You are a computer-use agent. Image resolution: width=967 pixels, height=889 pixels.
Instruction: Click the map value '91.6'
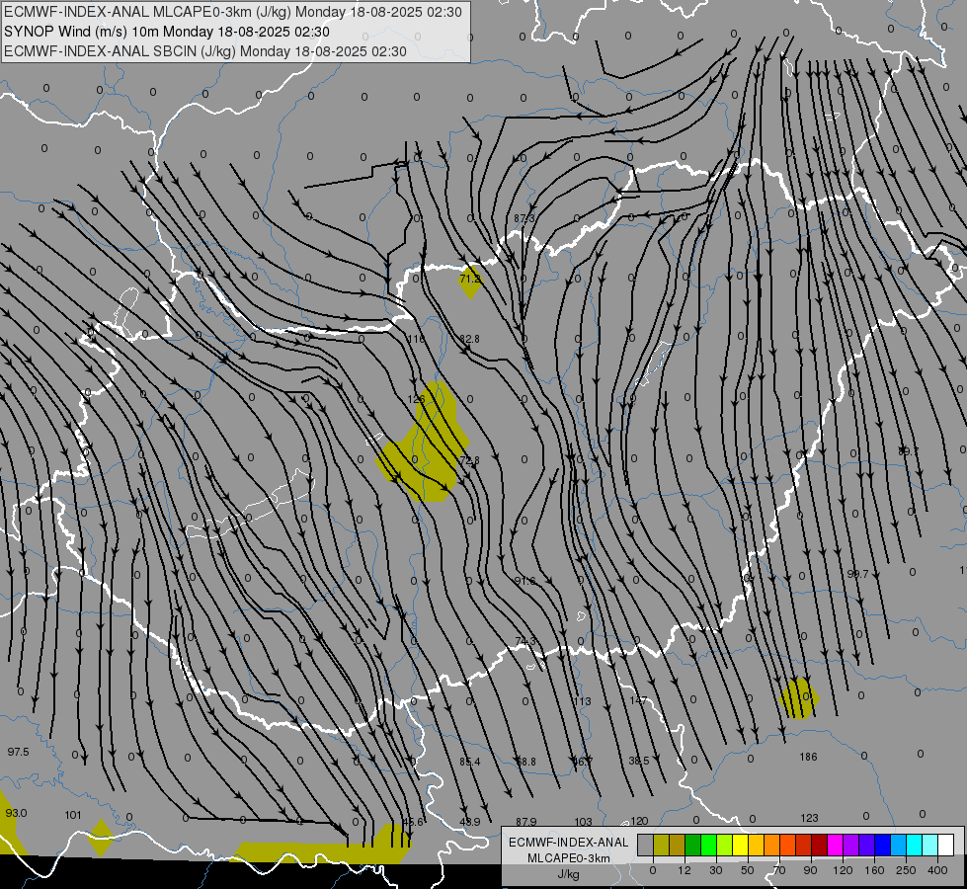click(x=524, y=581)
